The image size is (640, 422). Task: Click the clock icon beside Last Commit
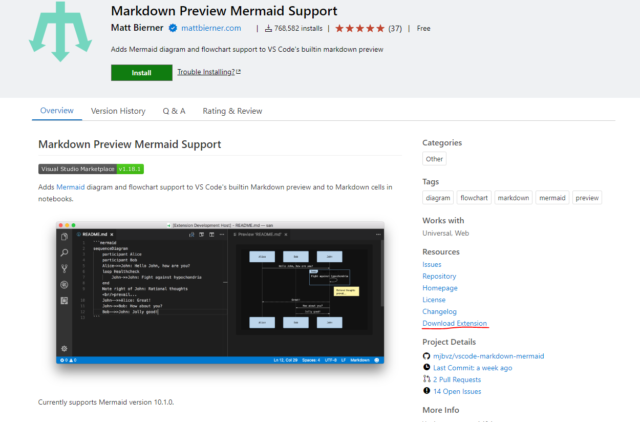[426, 367]
